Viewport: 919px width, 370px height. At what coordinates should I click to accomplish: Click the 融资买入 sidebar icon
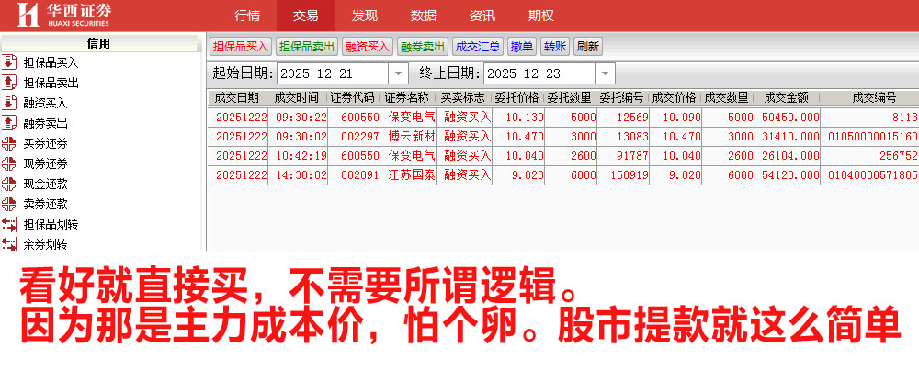coord(9,103)
